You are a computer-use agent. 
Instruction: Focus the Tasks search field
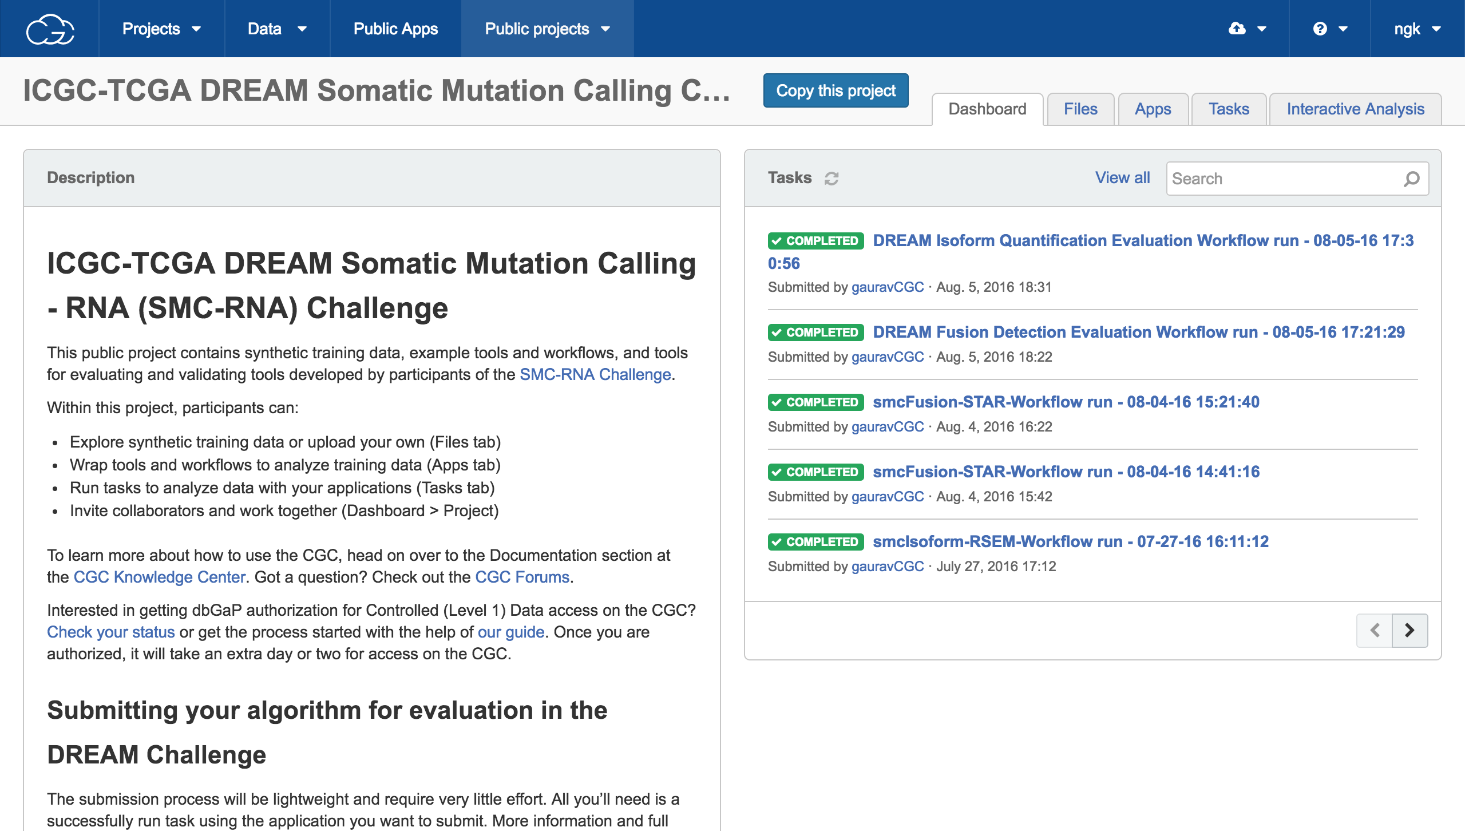(1297, 179)
